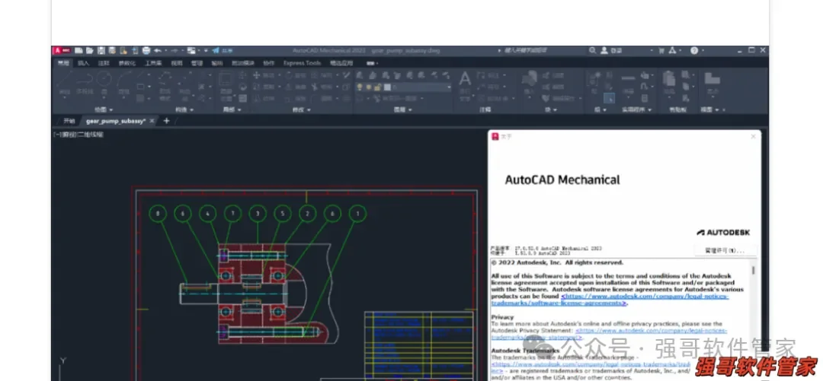
Task: Expand the 绘图 panel dropdown
Action: 104,110
